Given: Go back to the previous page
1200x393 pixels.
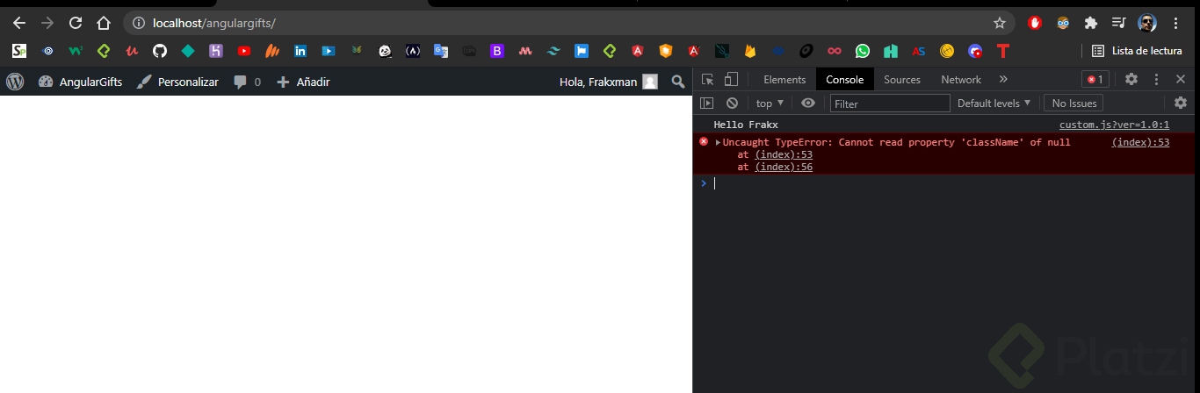Looking at the screenshot, I should click(19, 23).
